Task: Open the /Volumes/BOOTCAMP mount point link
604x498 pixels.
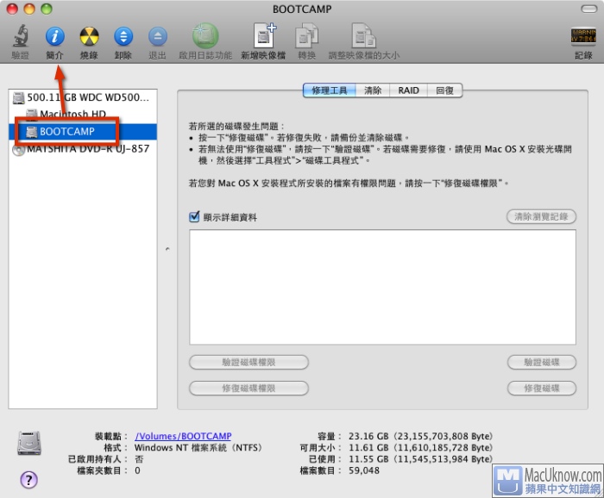Action: (x=183, y=437)
